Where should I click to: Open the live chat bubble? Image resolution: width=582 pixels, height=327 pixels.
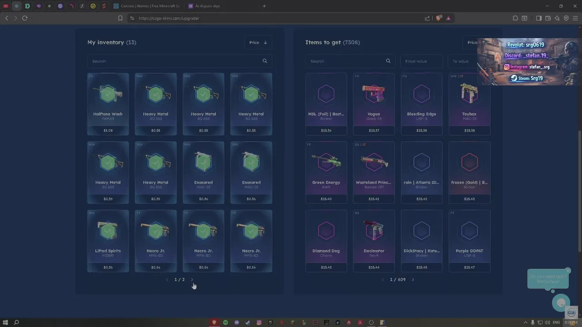coord(561,302)
